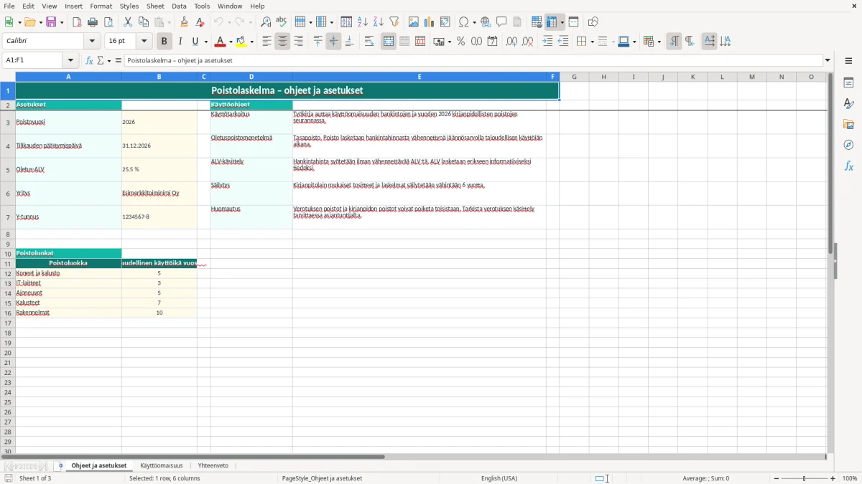Click the Font Color red swatch

[220, 42]
